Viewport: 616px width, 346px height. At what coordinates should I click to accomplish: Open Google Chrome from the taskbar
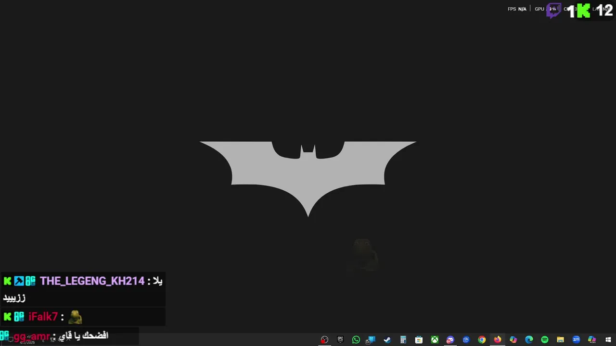(482, 340)
